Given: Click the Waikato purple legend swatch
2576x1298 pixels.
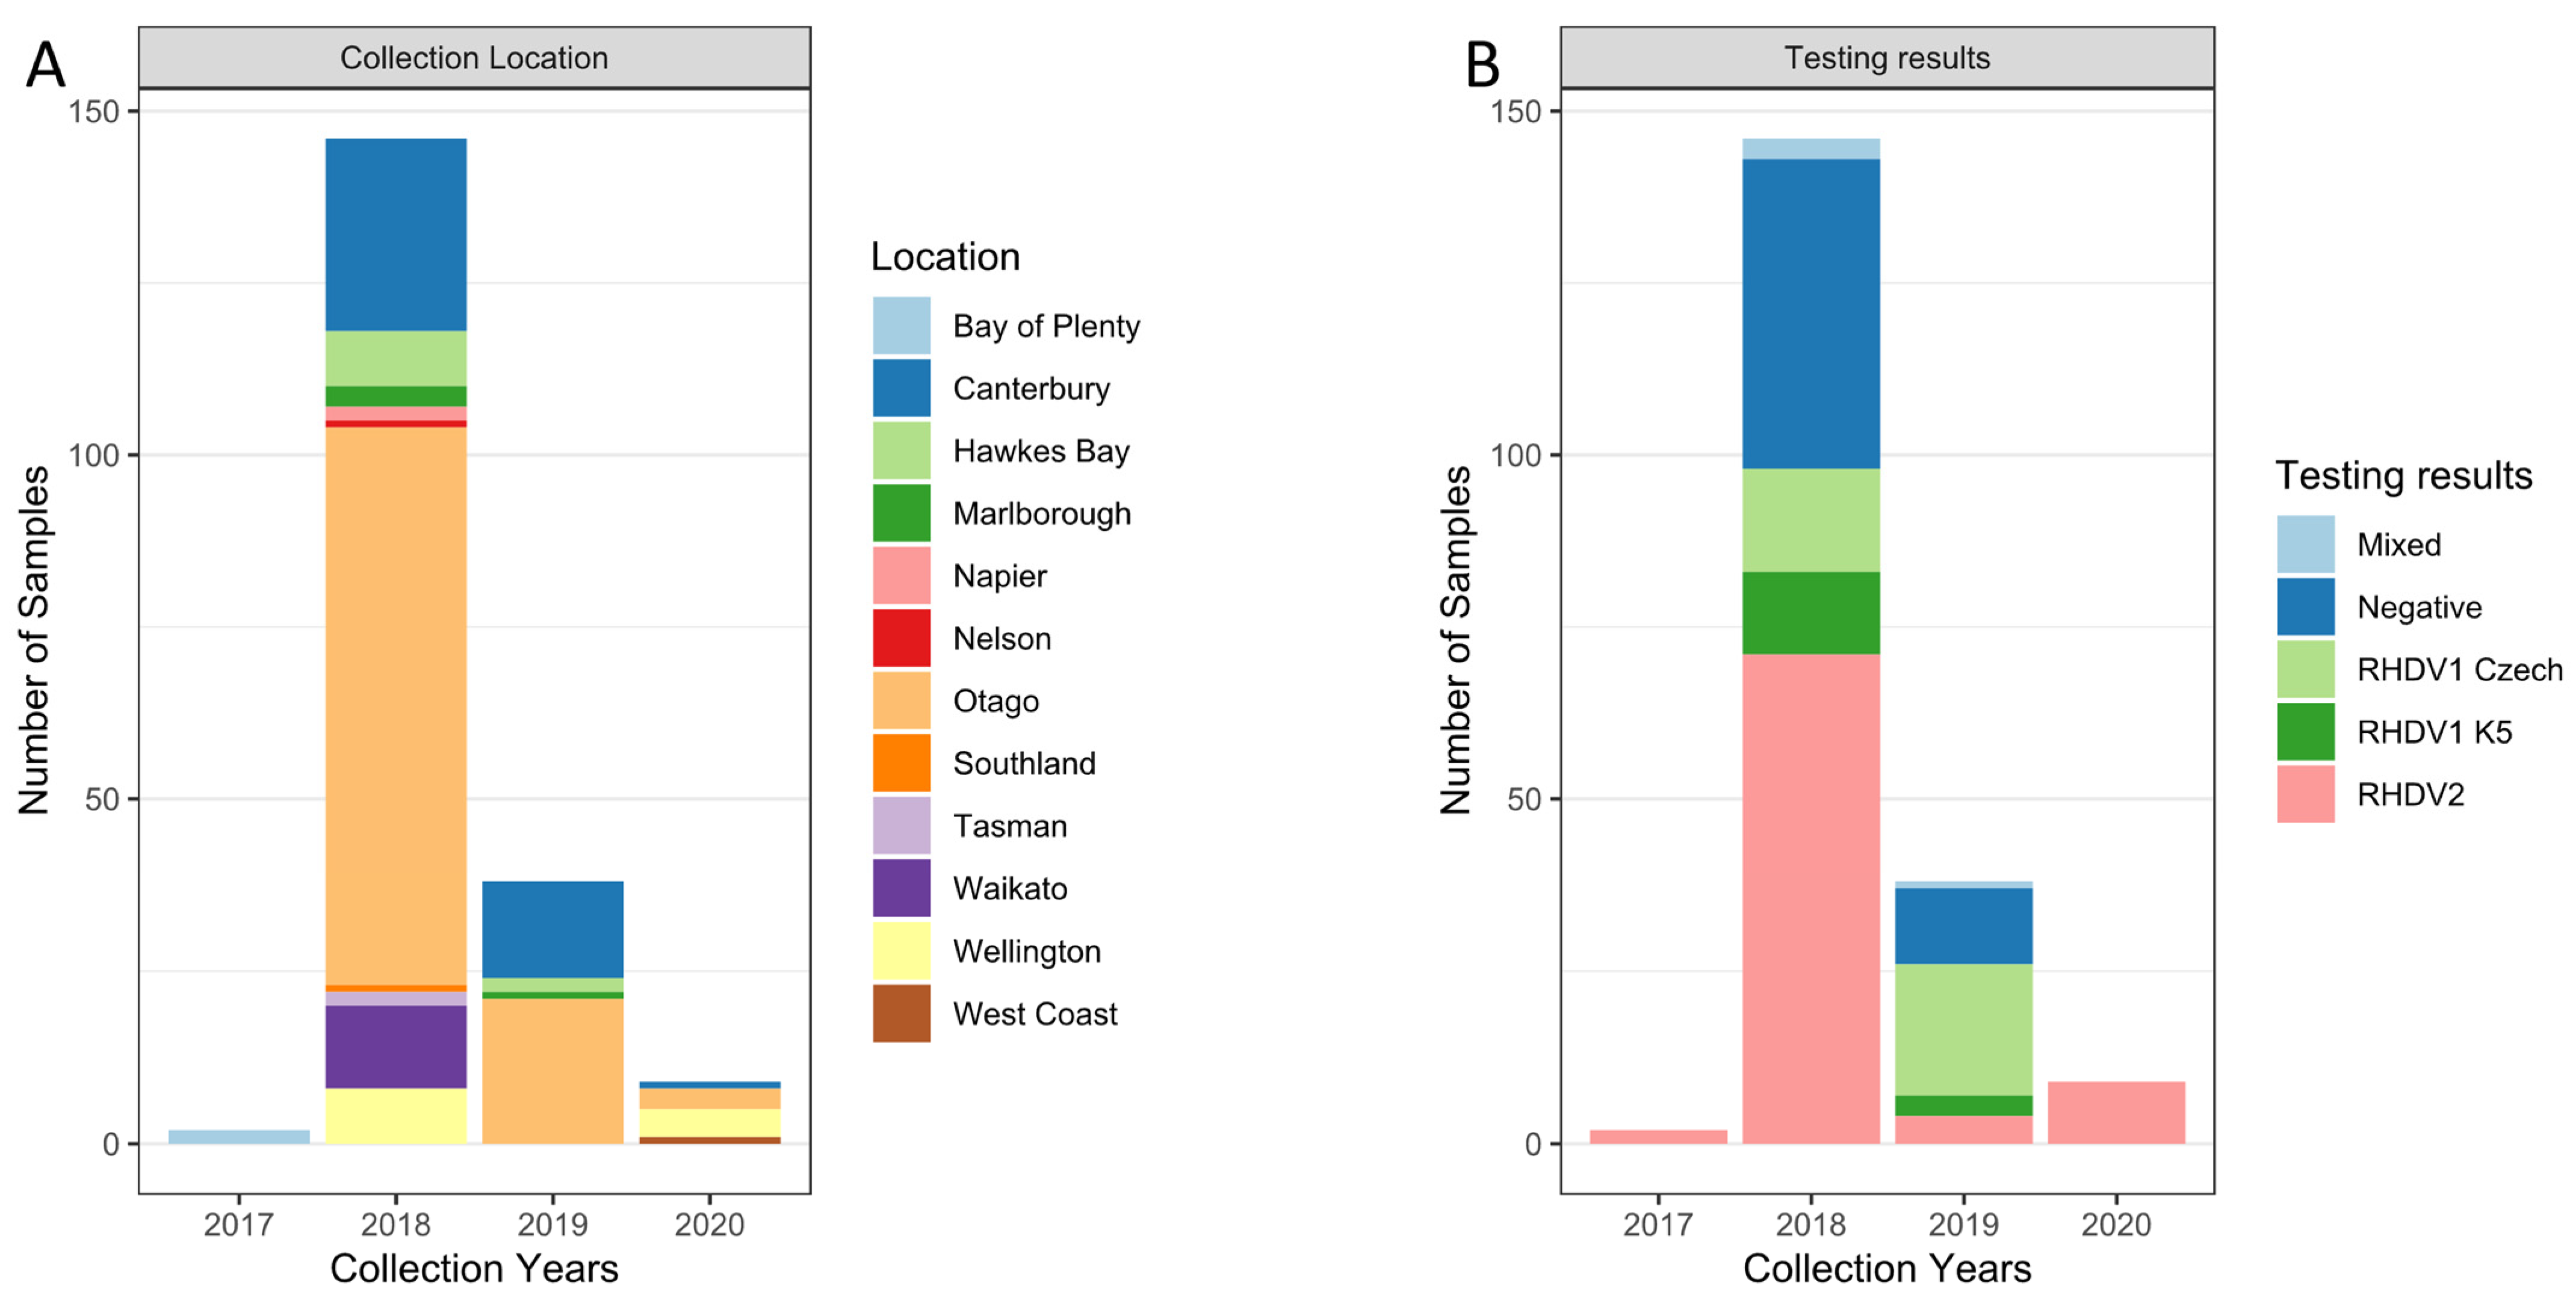Looking at the screenshot, I should (901, 888).
